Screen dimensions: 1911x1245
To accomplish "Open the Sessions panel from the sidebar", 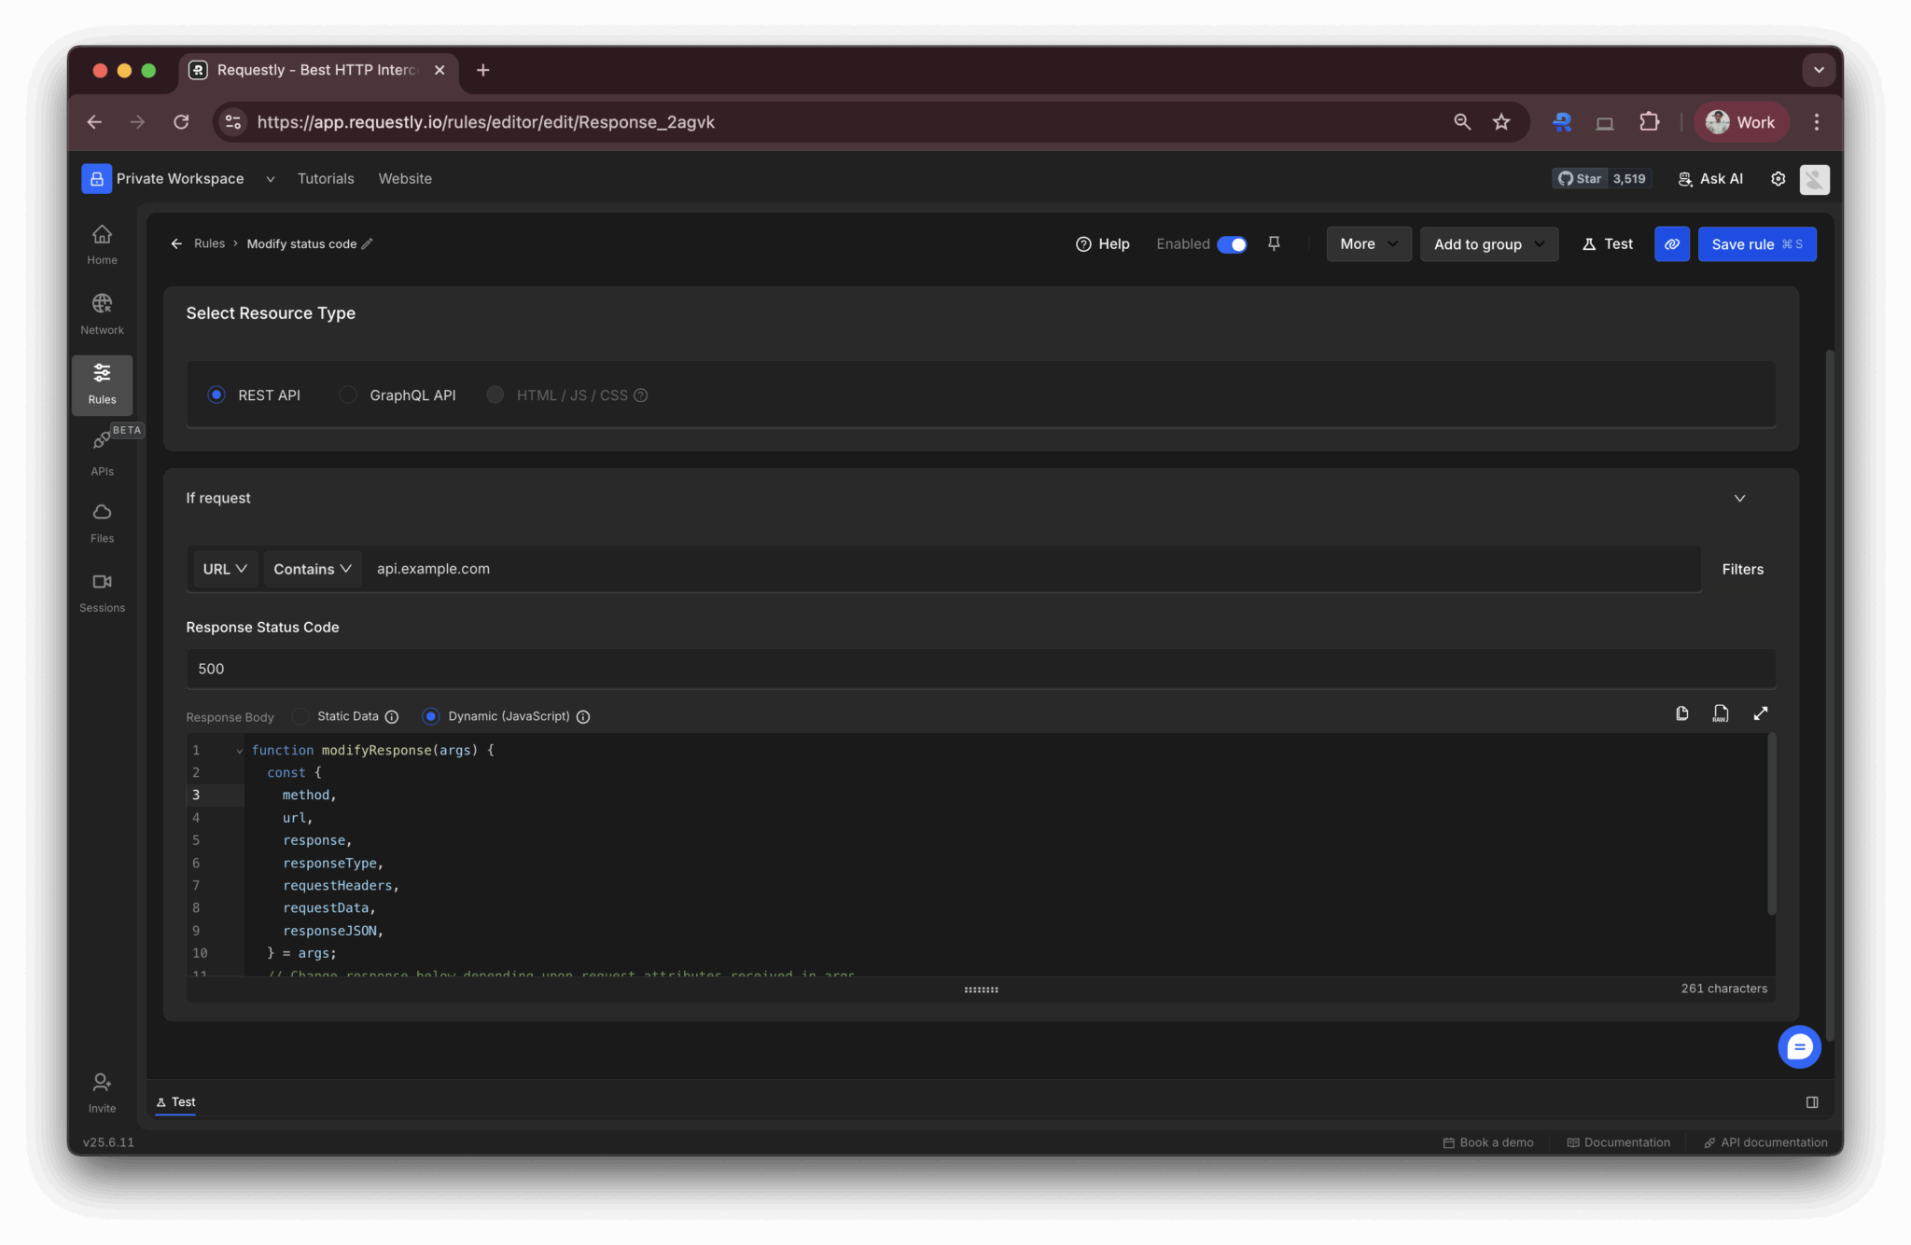I will click(x=102, y=589).
